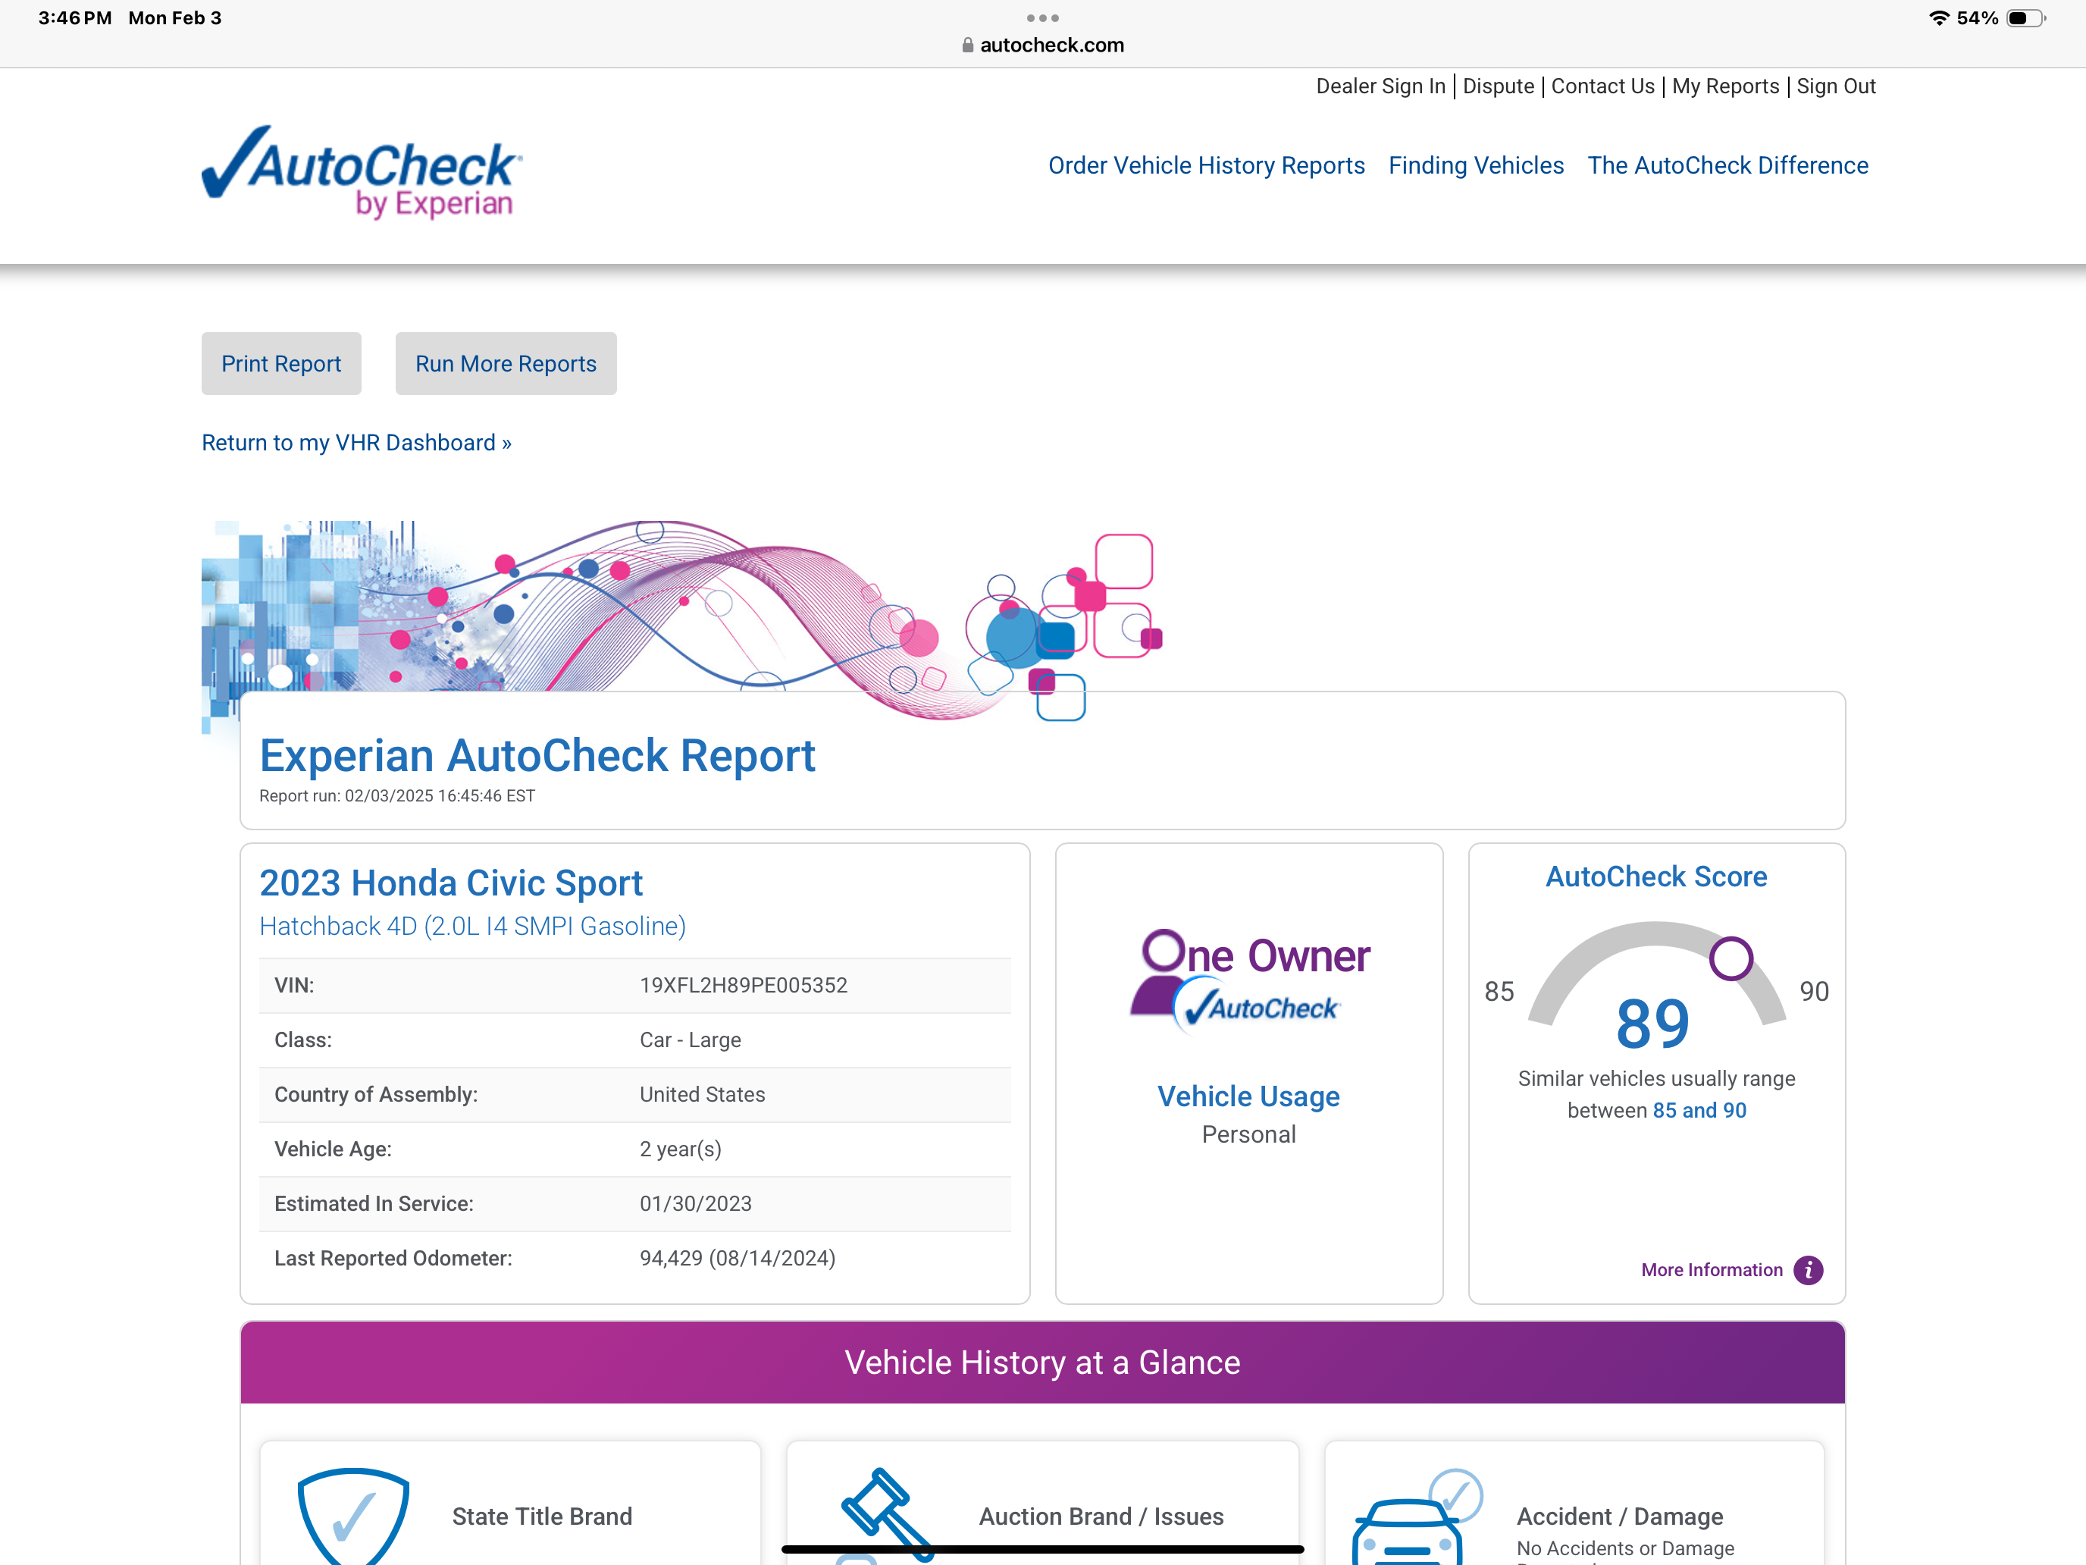The height and width of the screenshot is (1565, 2086).
Task: Click the AutoCheck by Experian logo
Action: tap(362, 171)
